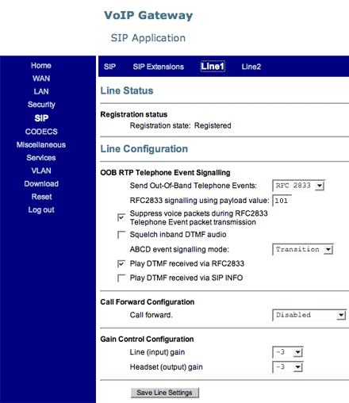Switch to the SIP Extensions tab

(x=158, y=67)
